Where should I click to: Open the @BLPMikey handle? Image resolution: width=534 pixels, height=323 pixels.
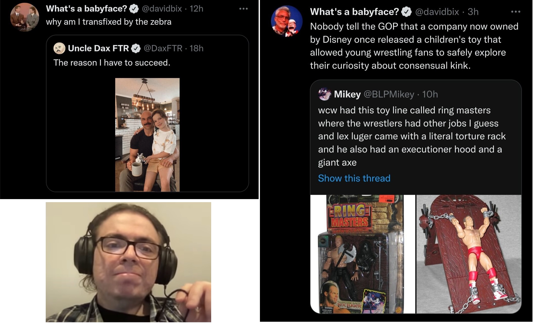pyautogui.click(x=389, y=94)
